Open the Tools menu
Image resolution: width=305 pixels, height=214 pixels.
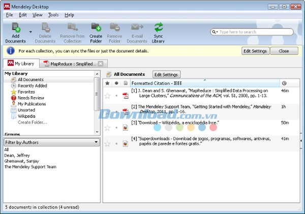53,15
